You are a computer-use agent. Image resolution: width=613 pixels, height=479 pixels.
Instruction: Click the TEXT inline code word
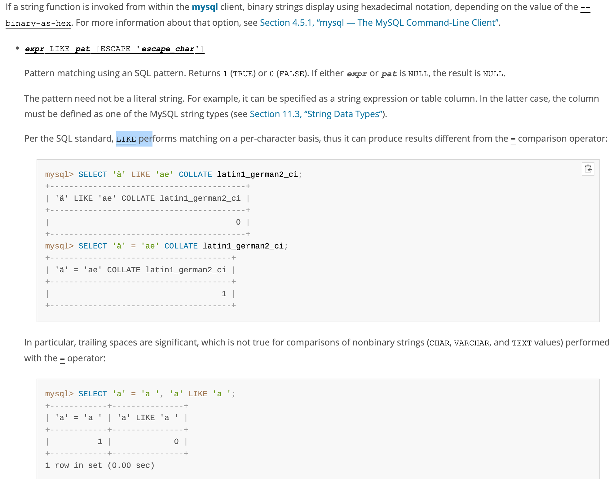click(x=522, y=343)
